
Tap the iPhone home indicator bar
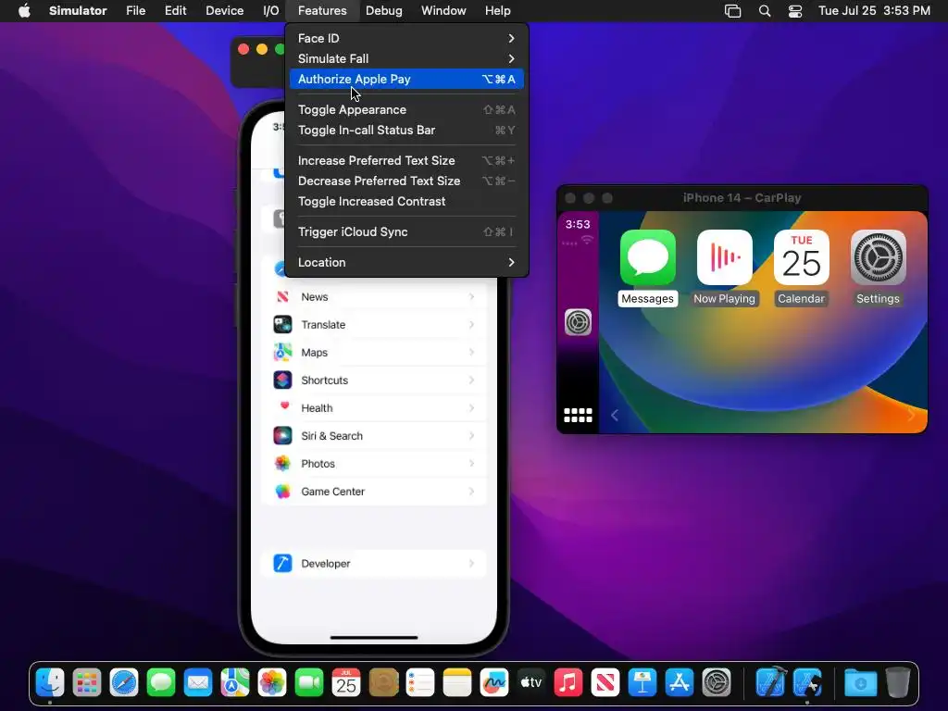click(374, 637)
